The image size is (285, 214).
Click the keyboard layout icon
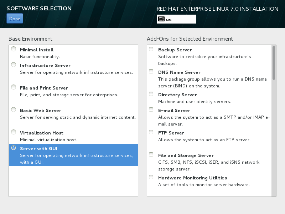coord(161,19)
